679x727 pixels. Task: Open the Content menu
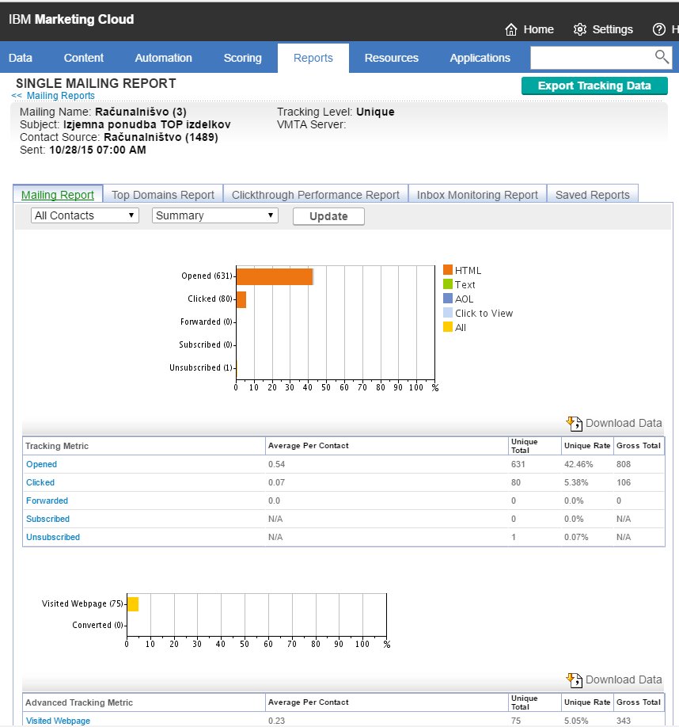[x=84, y=58]
